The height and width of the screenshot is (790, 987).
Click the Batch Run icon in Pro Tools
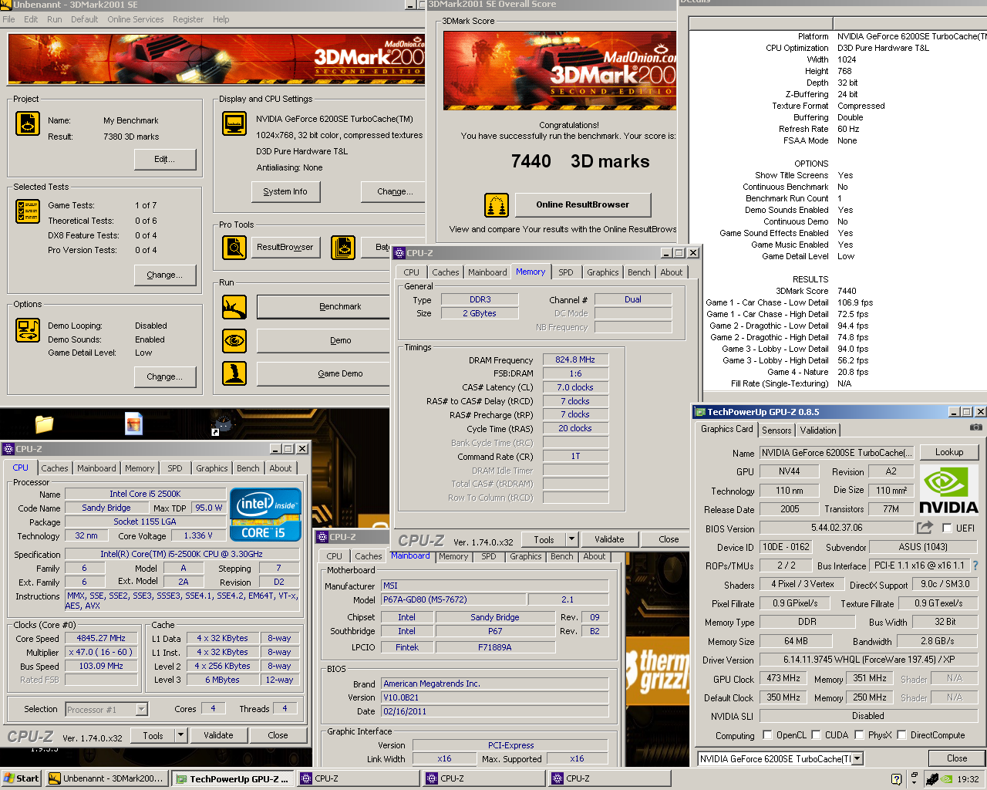(x=343, y=248)
